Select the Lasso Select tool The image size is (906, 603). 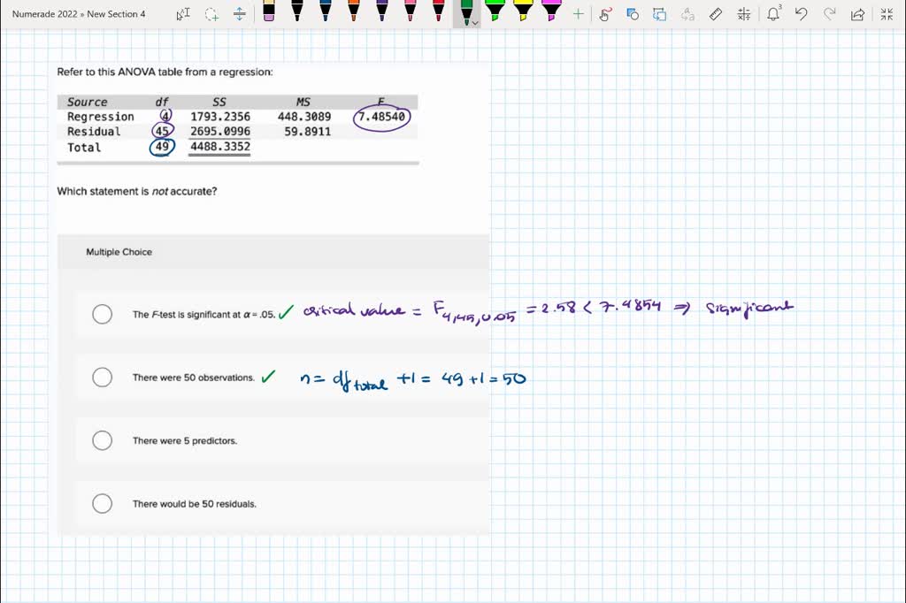[x=211, y=14]
